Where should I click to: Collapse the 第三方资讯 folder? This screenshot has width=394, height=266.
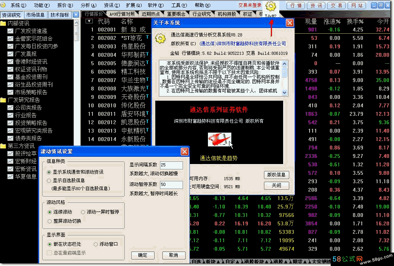3,146
